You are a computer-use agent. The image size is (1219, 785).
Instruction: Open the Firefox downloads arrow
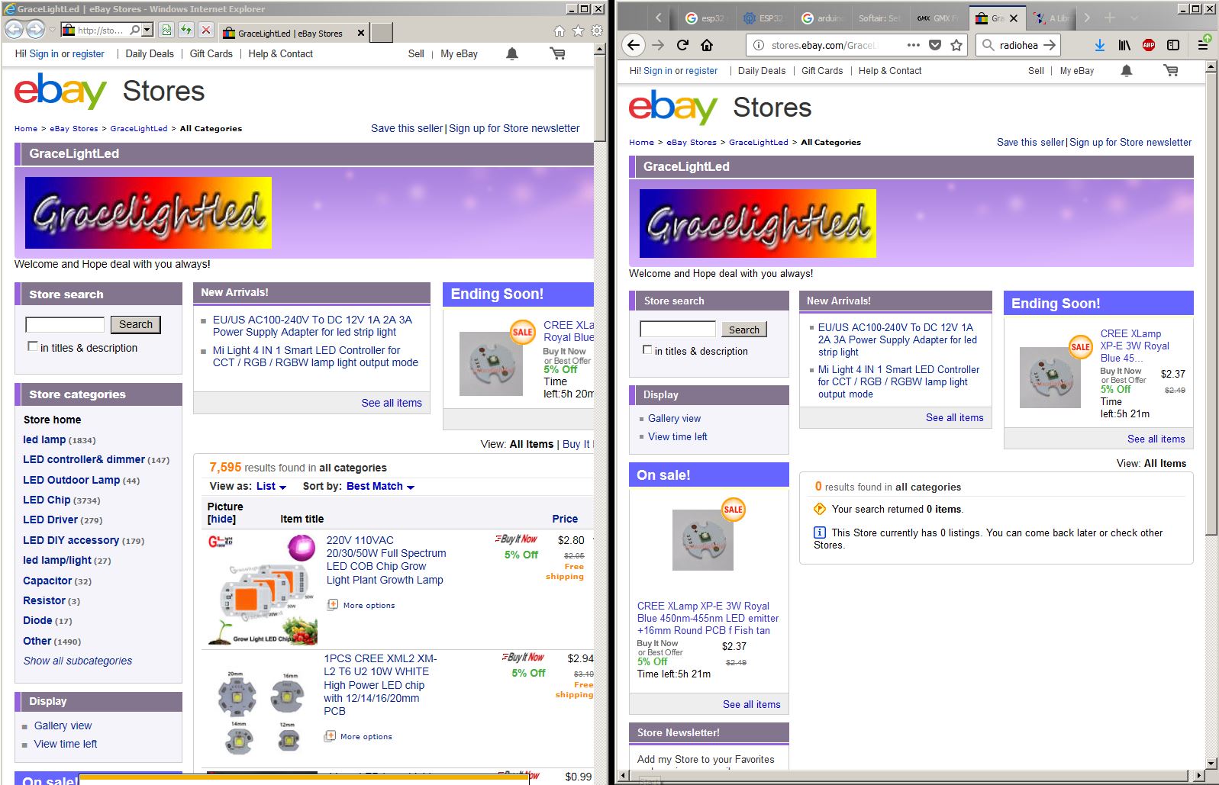point(1099,45)
